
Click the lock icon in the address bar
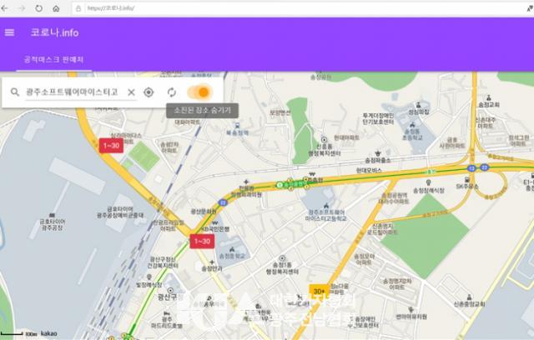(x=78, y=8)
